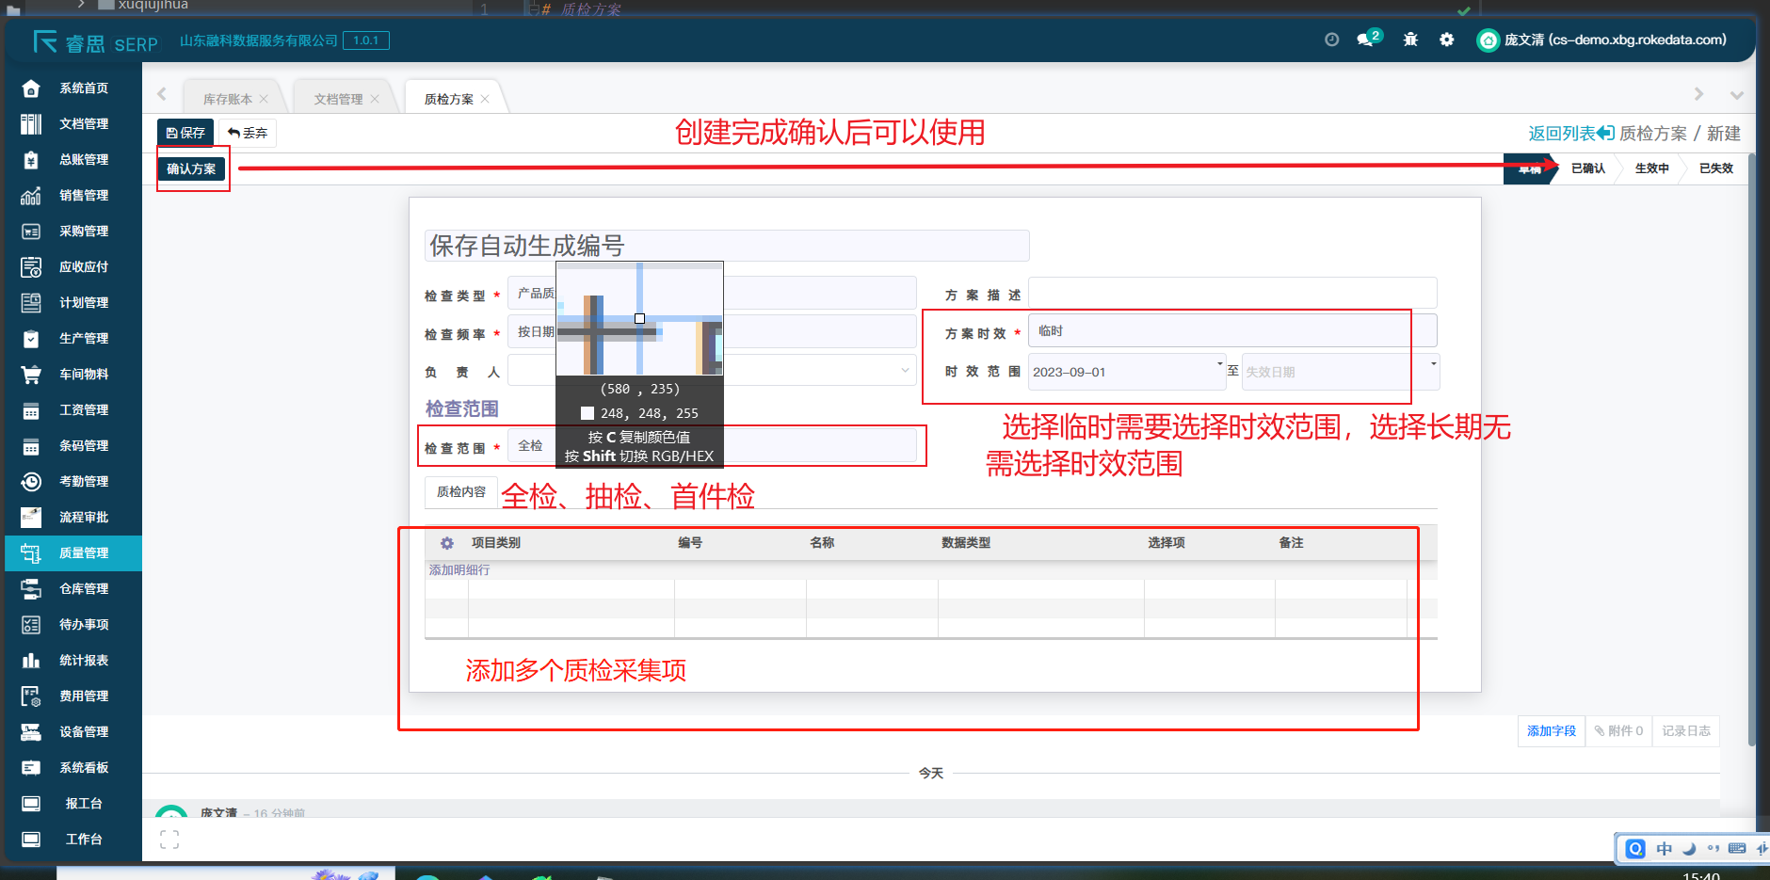Close the 库存账本 tab
This screenshot has height=880, width=1770.
tap(265, 99)
